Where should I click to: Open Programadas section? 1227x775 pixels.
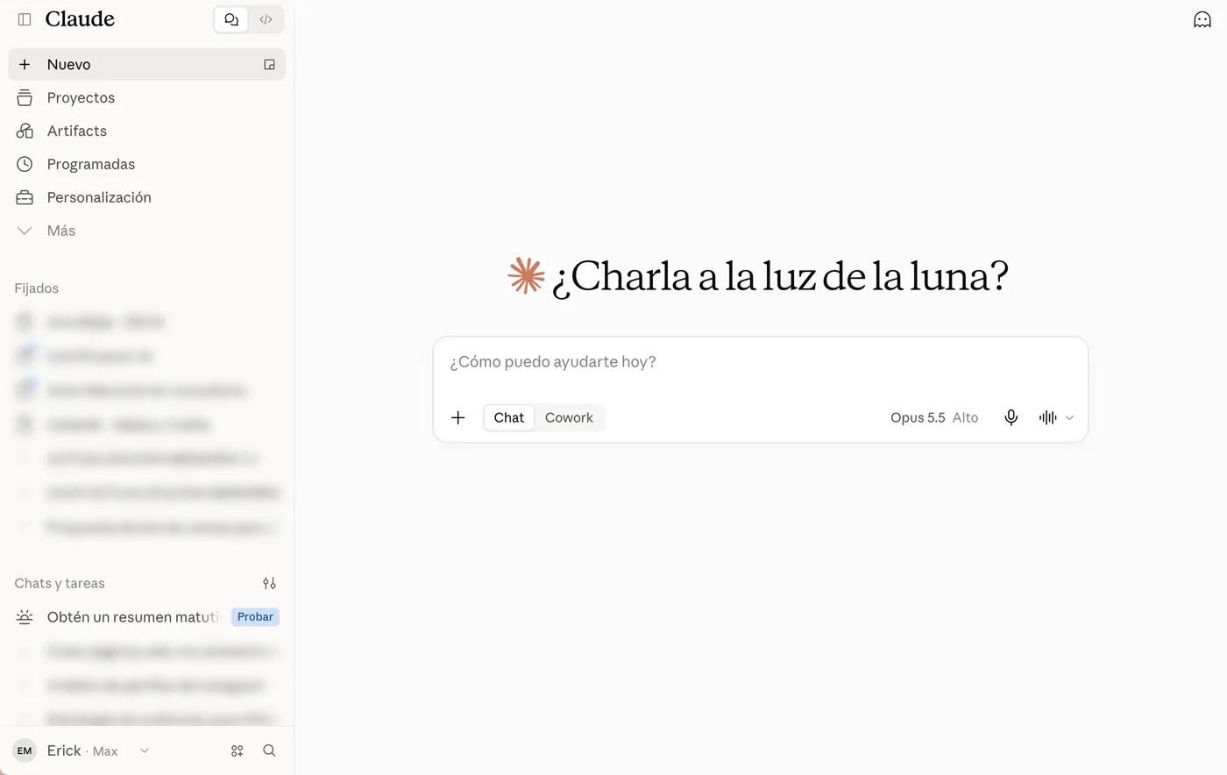coord(147,164)
